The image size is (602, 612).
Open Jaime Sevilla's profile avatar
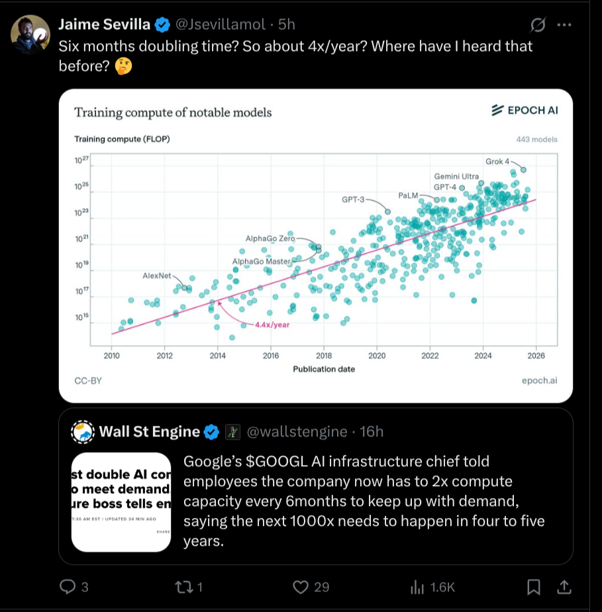click(x=30, y=34)
